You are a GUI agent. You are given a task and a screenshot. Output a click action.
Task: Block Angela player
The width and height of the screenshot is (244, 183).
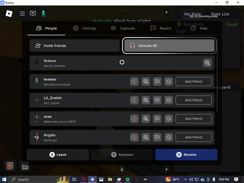click(168, 137)
